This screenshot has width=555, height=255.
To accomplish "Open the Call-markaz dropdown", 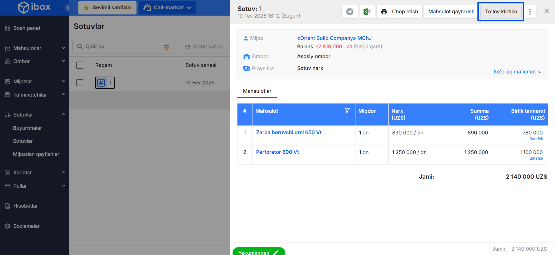I will [x=167, y=8].
